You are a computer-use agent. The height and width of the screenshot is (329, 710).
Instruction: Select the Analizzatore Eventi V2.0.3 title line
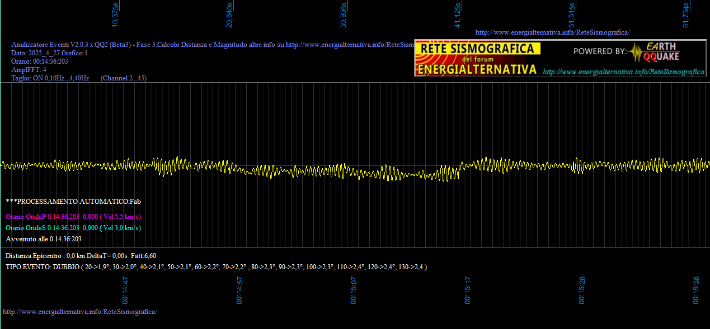tap(213, 45)
